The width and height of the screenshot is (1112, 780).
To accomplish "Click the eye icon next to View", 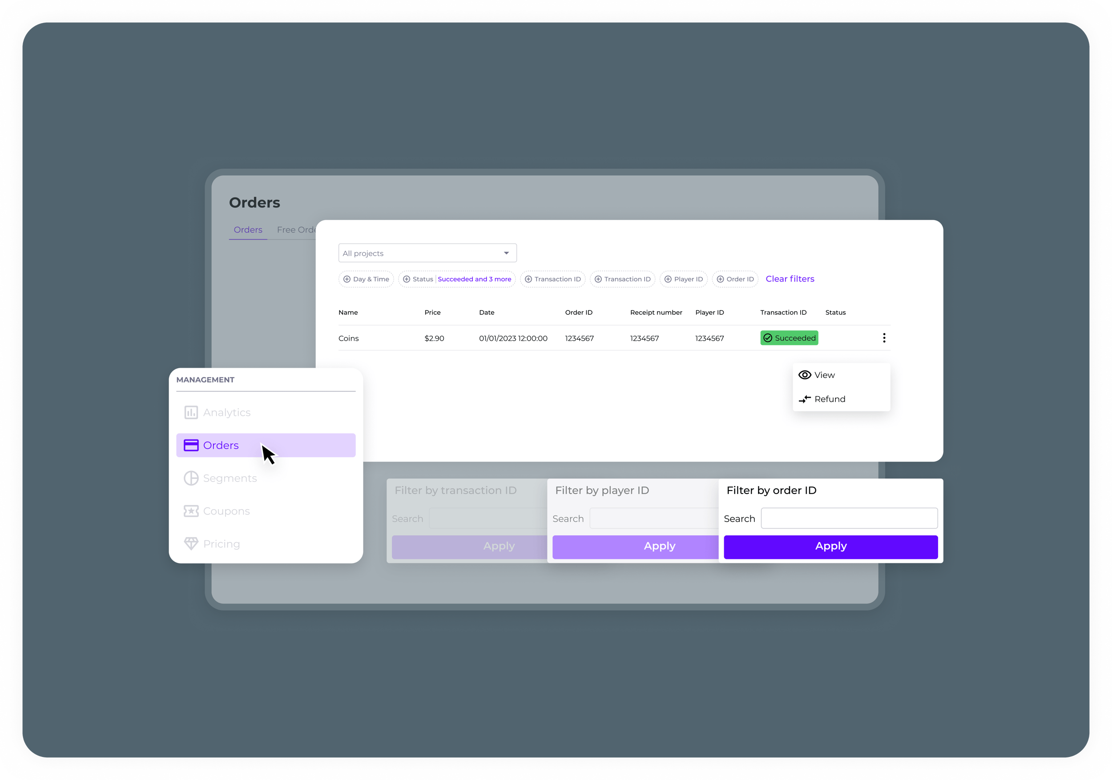I will 805,375.
